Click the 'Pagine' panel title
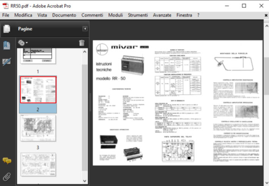 coord(25,29)
